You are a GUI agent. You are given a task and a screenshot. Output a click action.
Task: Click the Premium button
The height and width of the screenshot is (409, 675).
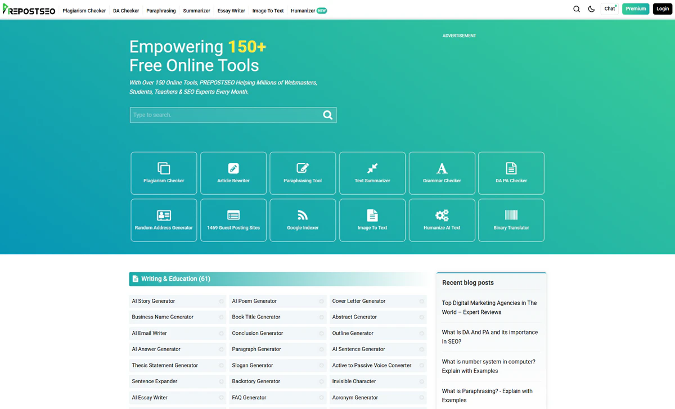pyautogui.click(x=635, y=9)
